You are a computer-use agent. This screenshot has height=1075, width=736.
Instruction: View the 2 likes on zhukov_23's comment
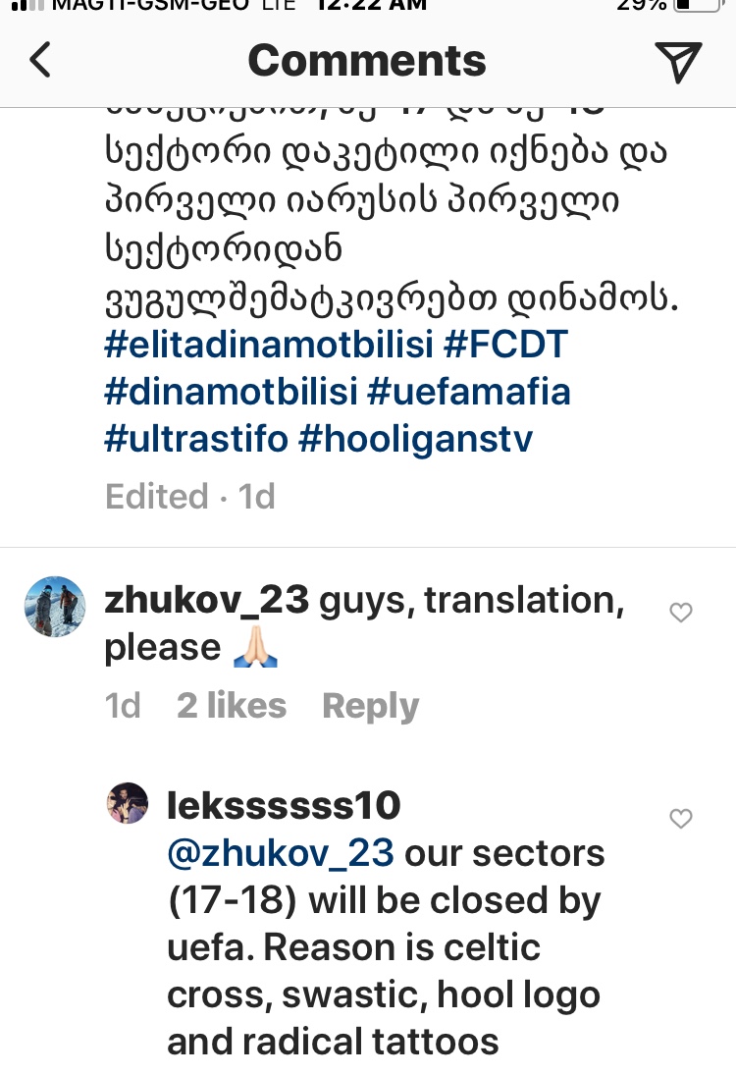point(232,706)
